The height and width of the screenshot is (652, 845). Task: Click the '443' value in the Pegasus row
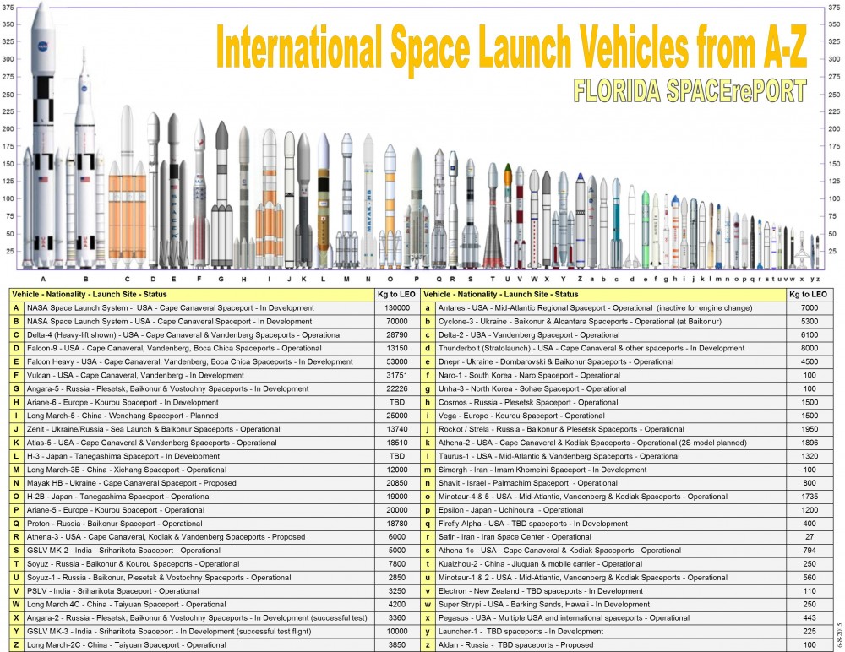pos(810,617)
